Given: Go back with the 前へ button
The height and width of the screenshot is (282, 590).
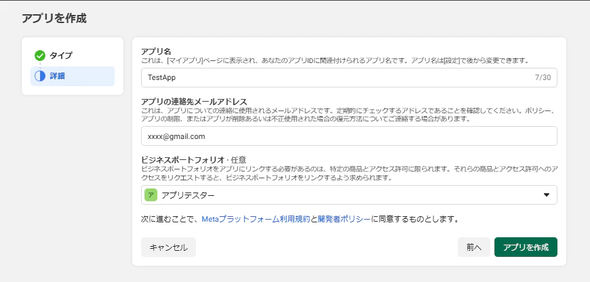Looking at the screenshot, I should 474,247.
